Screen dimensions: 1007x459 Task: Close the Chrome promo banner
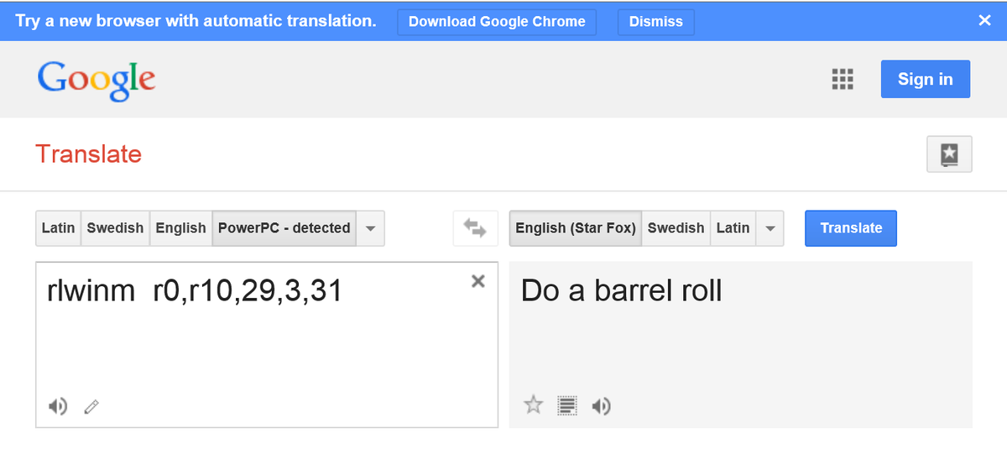tap(985, 20)
